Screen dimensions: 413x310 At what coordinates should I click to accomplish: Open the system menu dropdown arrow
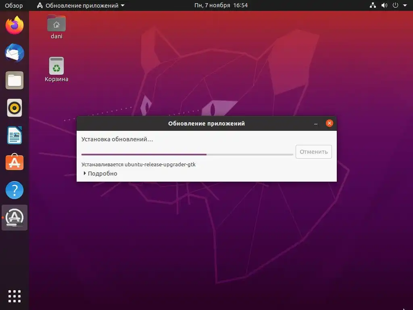(405, 5)
